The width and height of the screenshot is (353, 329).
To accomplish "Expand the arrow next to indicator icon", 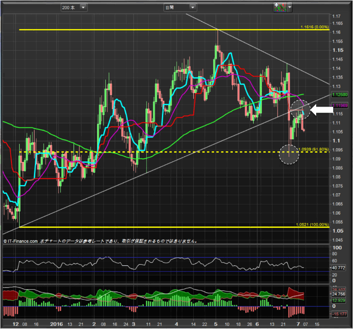I will [x=290, y=7].
